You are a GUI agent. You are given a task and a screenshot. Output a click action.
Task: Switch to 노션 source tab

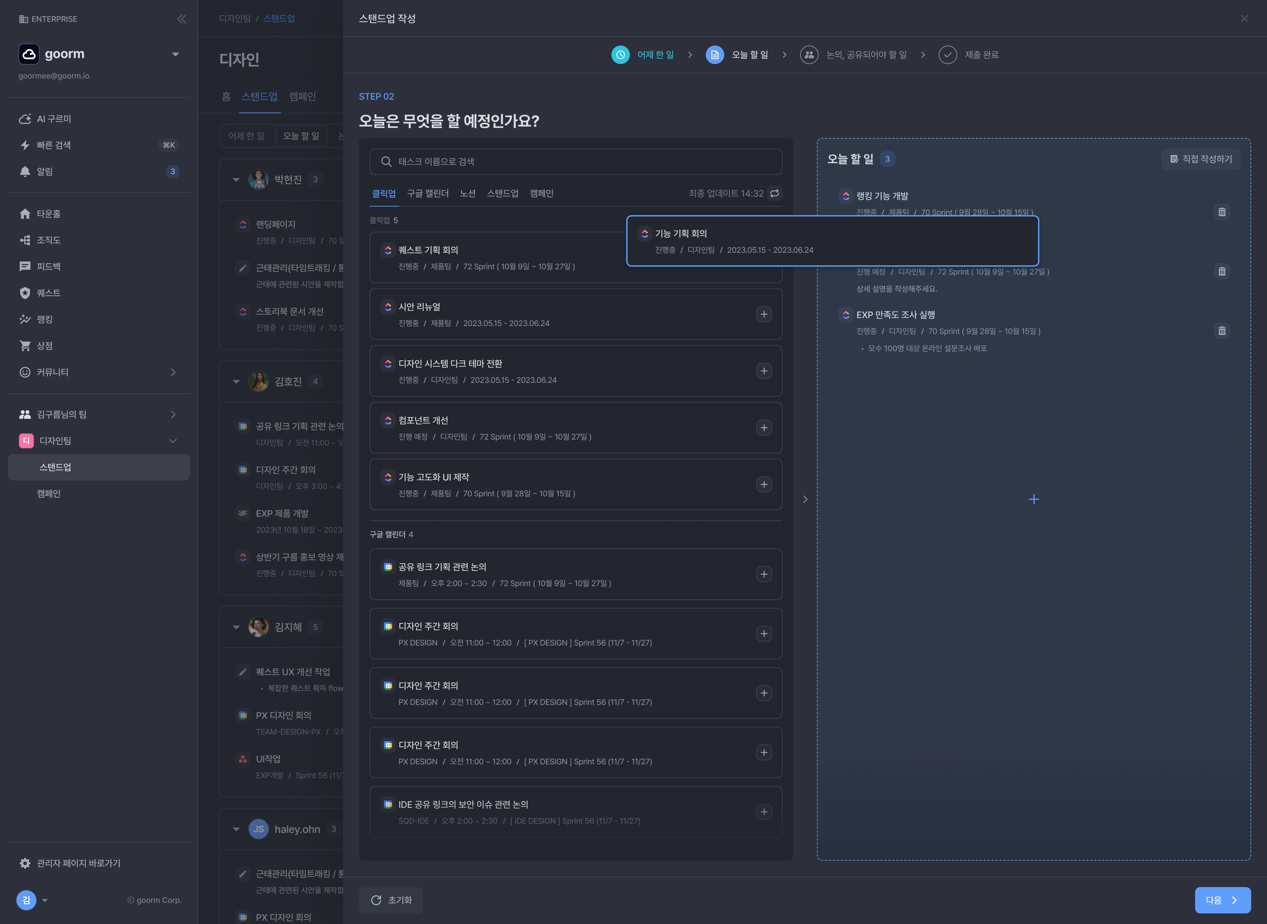coord(468,193)
